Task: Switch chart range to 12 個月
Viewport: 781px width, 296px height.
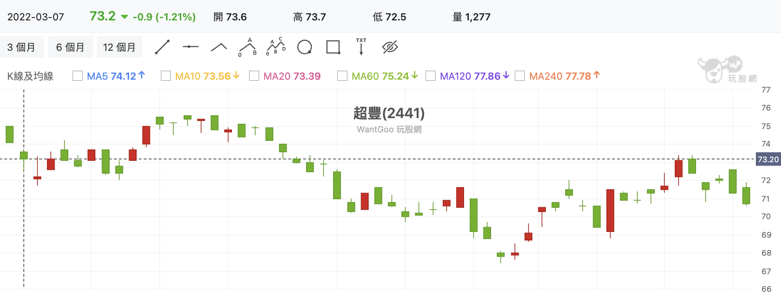Action: tap(119, 47)
